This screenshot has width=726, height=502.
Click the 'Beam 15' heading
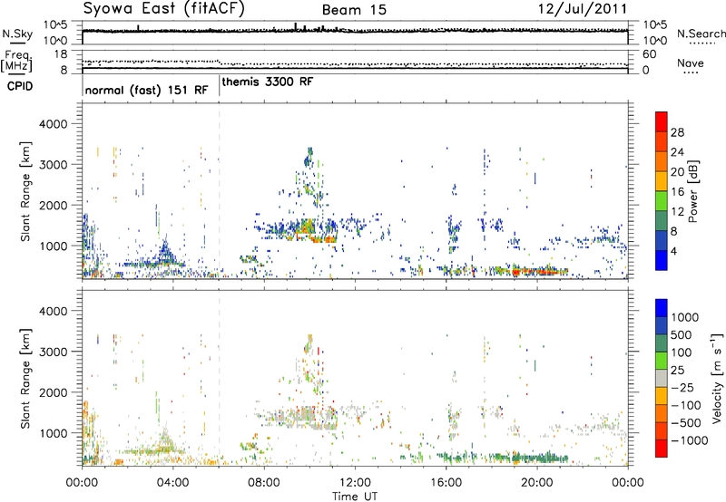coord(354,10)
